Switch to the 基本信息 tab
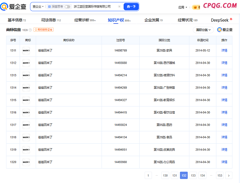Screen dimensions: 240x183 point(17,20)
